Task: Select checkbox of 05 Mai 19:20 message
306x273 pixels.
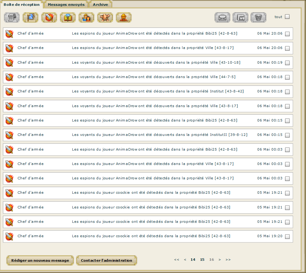Action: [287, 237]
